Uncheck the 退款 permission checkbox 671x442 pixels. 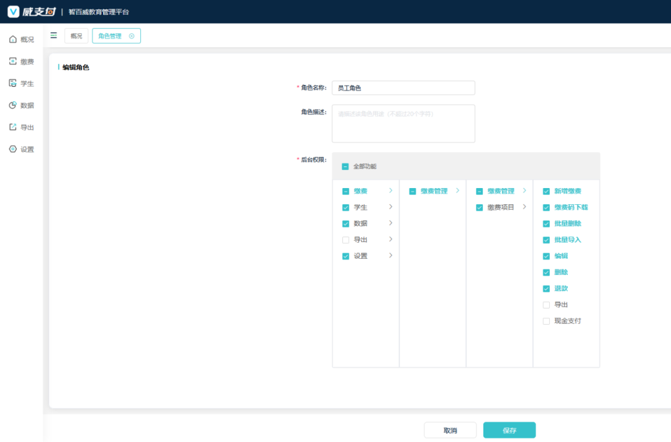click(x=546, y=289)
